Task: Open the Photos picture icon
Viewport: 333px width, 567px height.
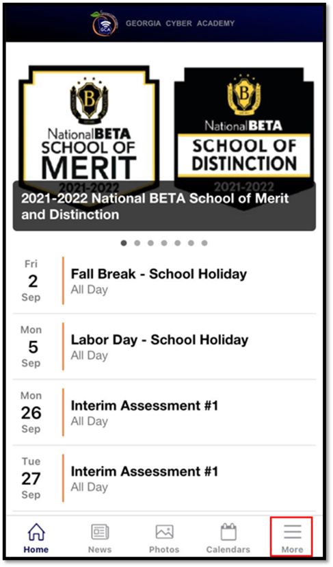Action: pos(164,532)
